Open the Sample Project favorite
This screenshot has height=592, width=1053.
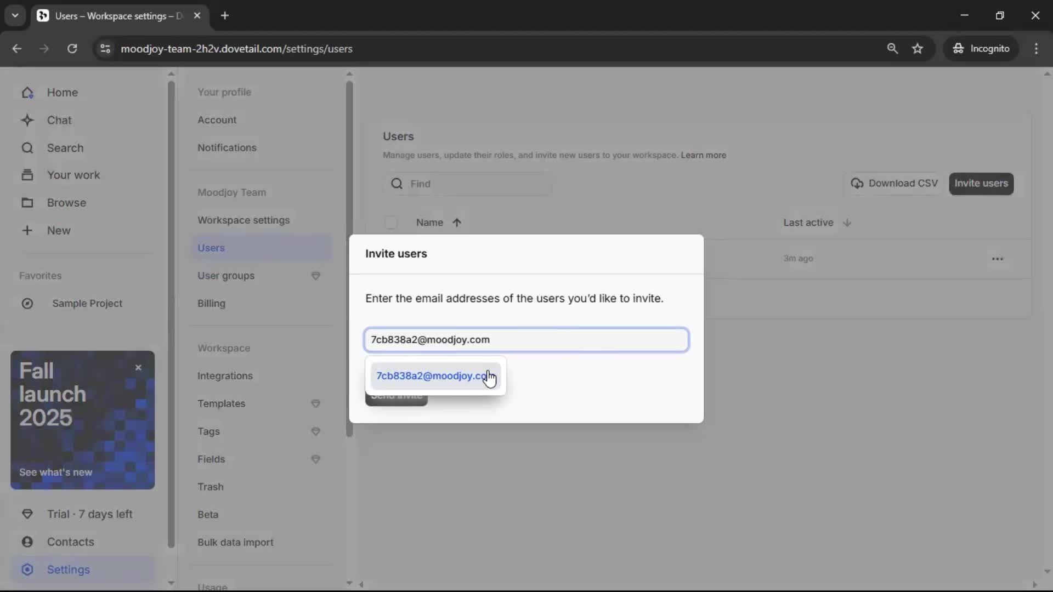[87, 303]
